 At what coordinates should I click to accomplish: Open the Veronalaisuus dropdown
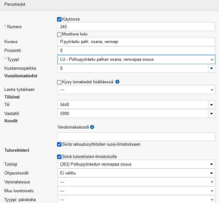tap(136, 182)
